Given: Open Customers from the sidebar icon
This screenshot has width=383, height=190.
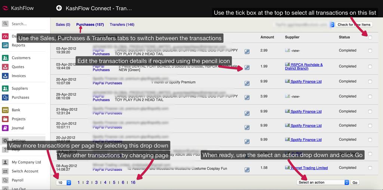Looking at the screenshot, I should pos(5,58).
